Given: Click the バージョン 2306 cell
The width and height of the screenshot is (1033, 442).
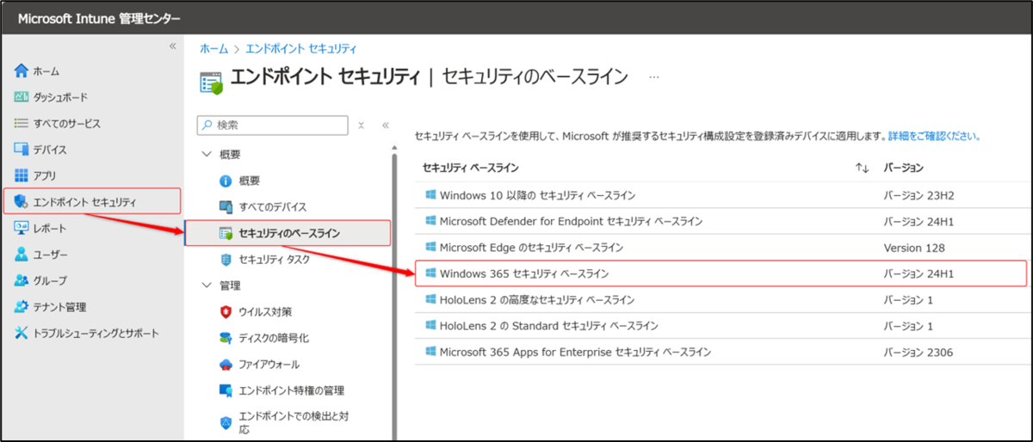Looking at the screenshot, I should coord(918,353).
